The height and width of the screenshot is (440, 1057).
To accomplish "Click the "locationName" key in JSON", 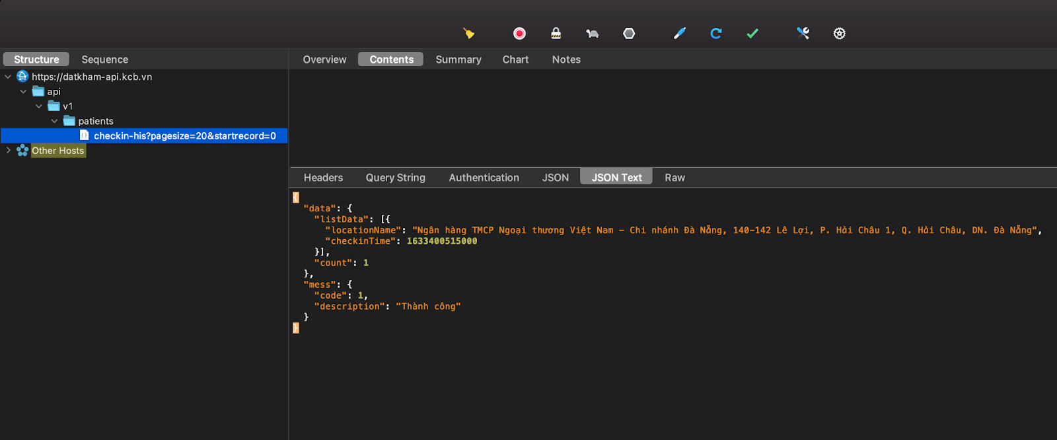I will pos(363,230).
